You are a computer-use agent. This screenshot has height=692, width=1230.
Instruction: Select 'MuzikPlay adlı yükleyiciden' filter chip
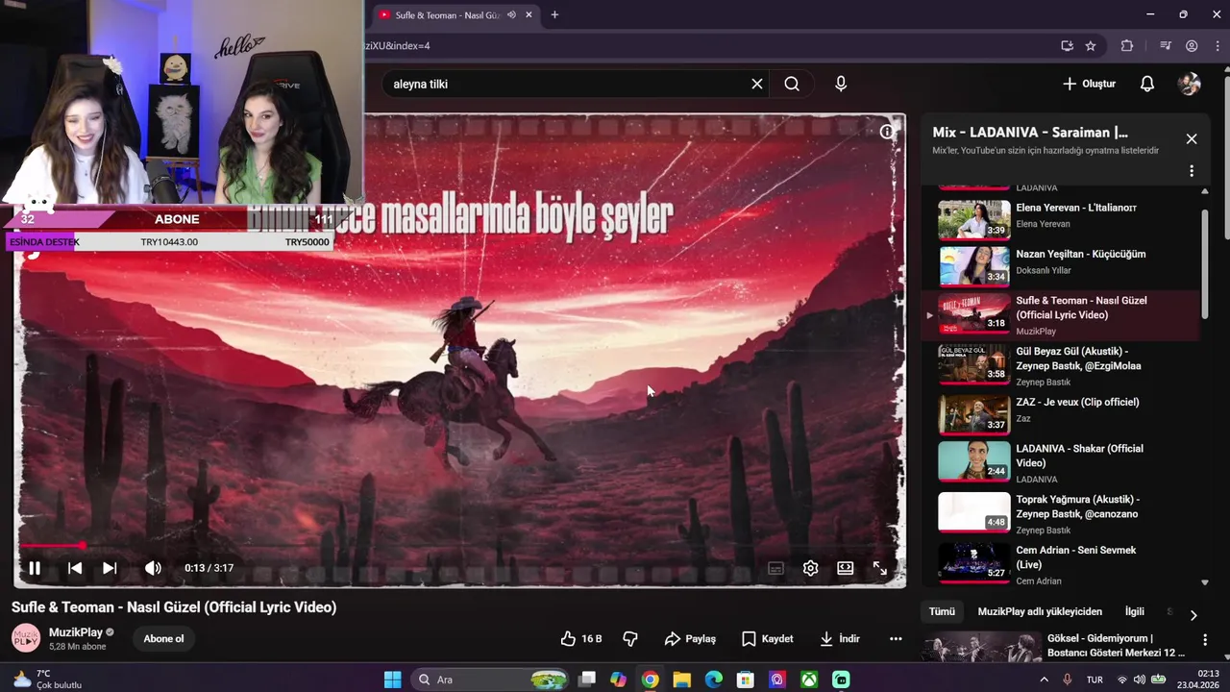coord(1040,611)
